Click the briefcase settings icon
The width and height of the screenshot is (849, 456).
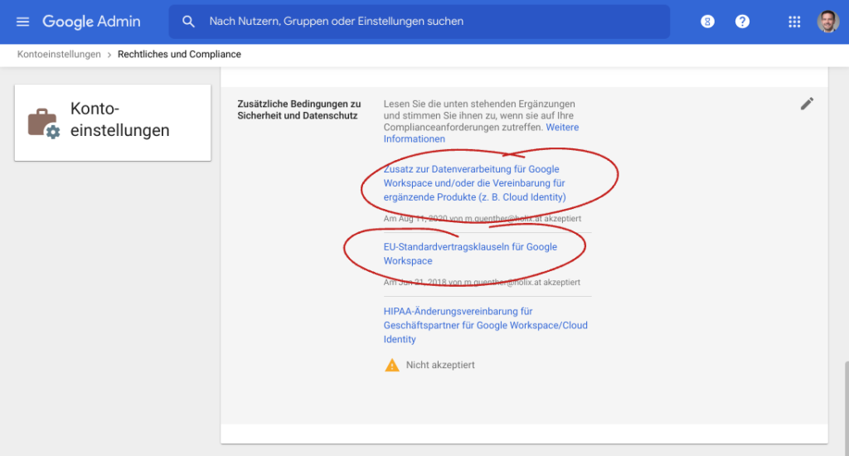43,123
